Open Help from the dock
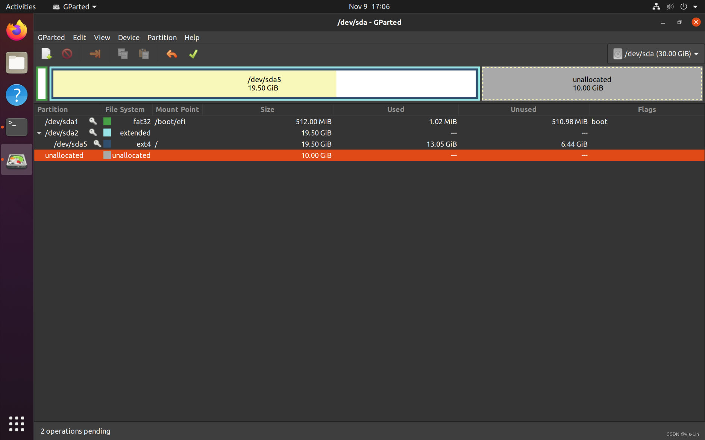Image resolution: width=705 pixels, height=440 pixels. tap(17, 95)
